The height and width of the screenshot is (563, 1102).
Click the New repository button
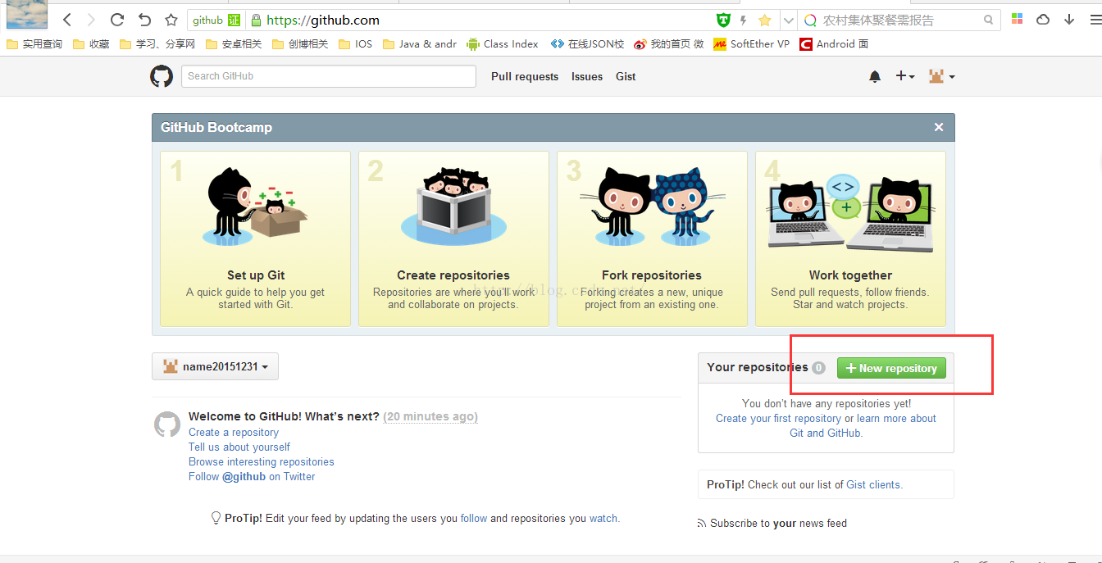pyautogui.click(x=891, y=368)
